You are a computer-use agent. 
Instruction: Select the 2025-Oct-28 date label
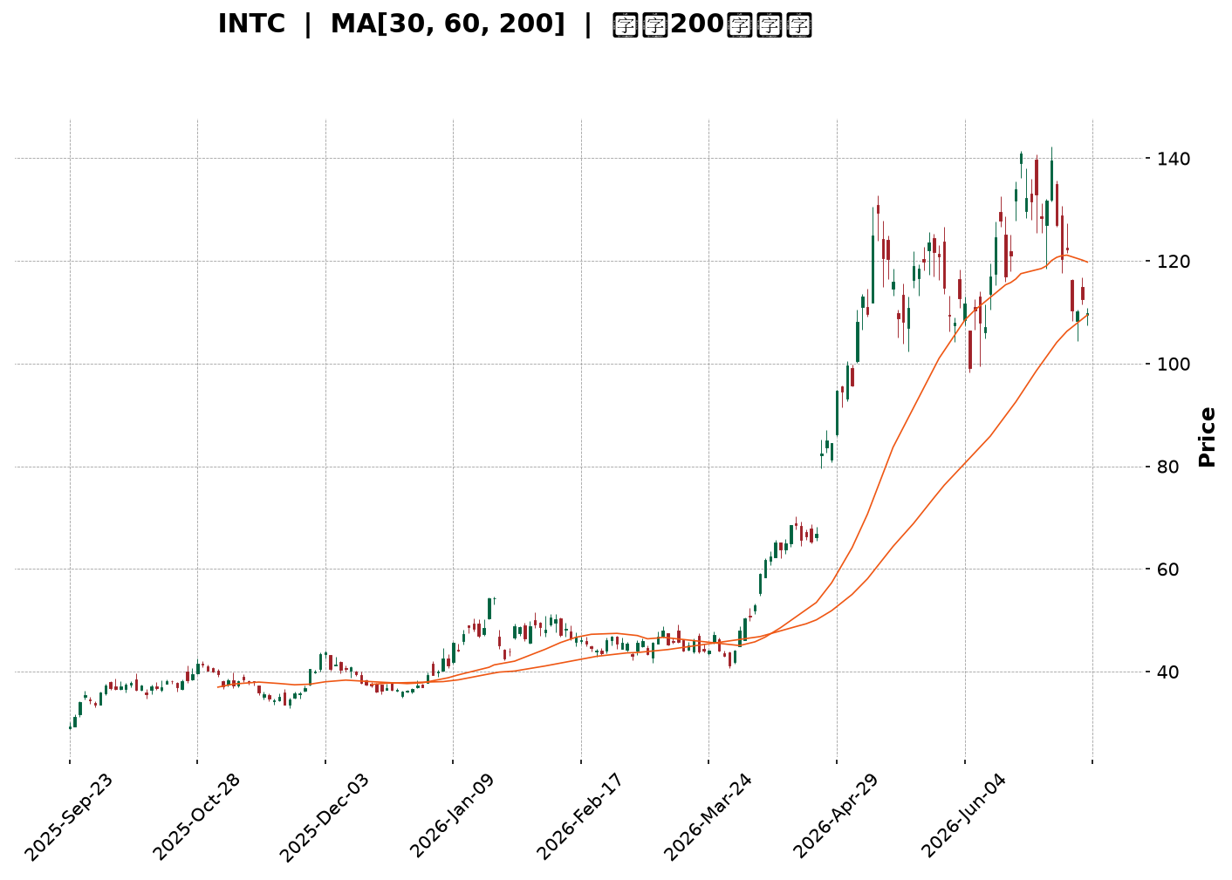(x=196, y=817)
